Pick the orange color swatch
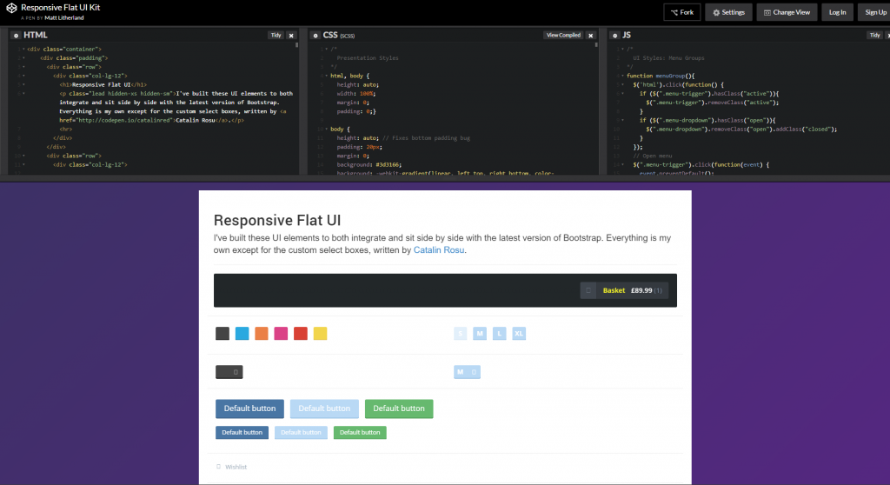This screenshot has height=485, width=890. 262,334
